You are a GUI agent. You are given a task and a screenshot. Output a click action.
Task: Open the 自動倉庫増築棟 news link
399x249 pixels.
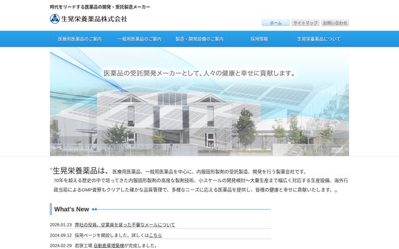(x=108, y=246)
